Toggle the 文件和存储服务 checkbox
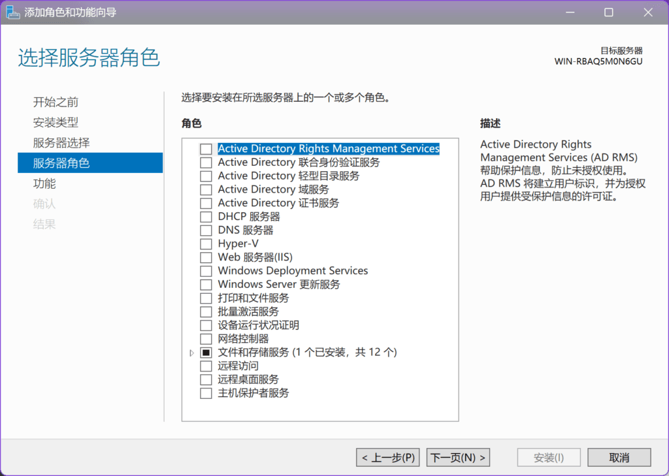669x476 pixels. click(x=206, y=353)
